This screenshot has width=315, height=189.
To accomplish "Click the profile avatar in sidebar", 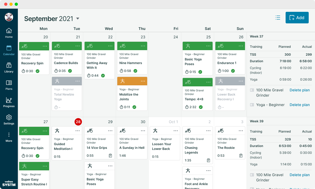I will [x=9, y=17].
